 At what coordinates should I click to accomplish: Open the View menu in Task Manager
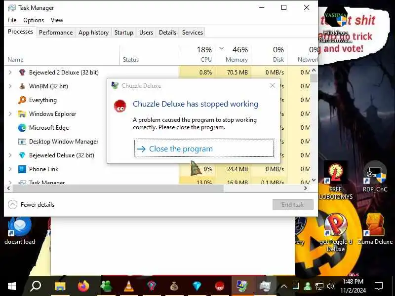tap(57, 20)
